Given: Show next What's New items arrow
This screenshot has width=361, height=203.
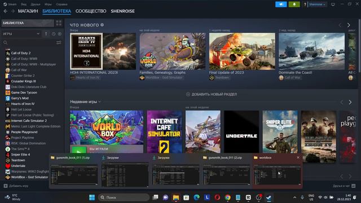Looking at the screenshot, I should coord(349,25).
